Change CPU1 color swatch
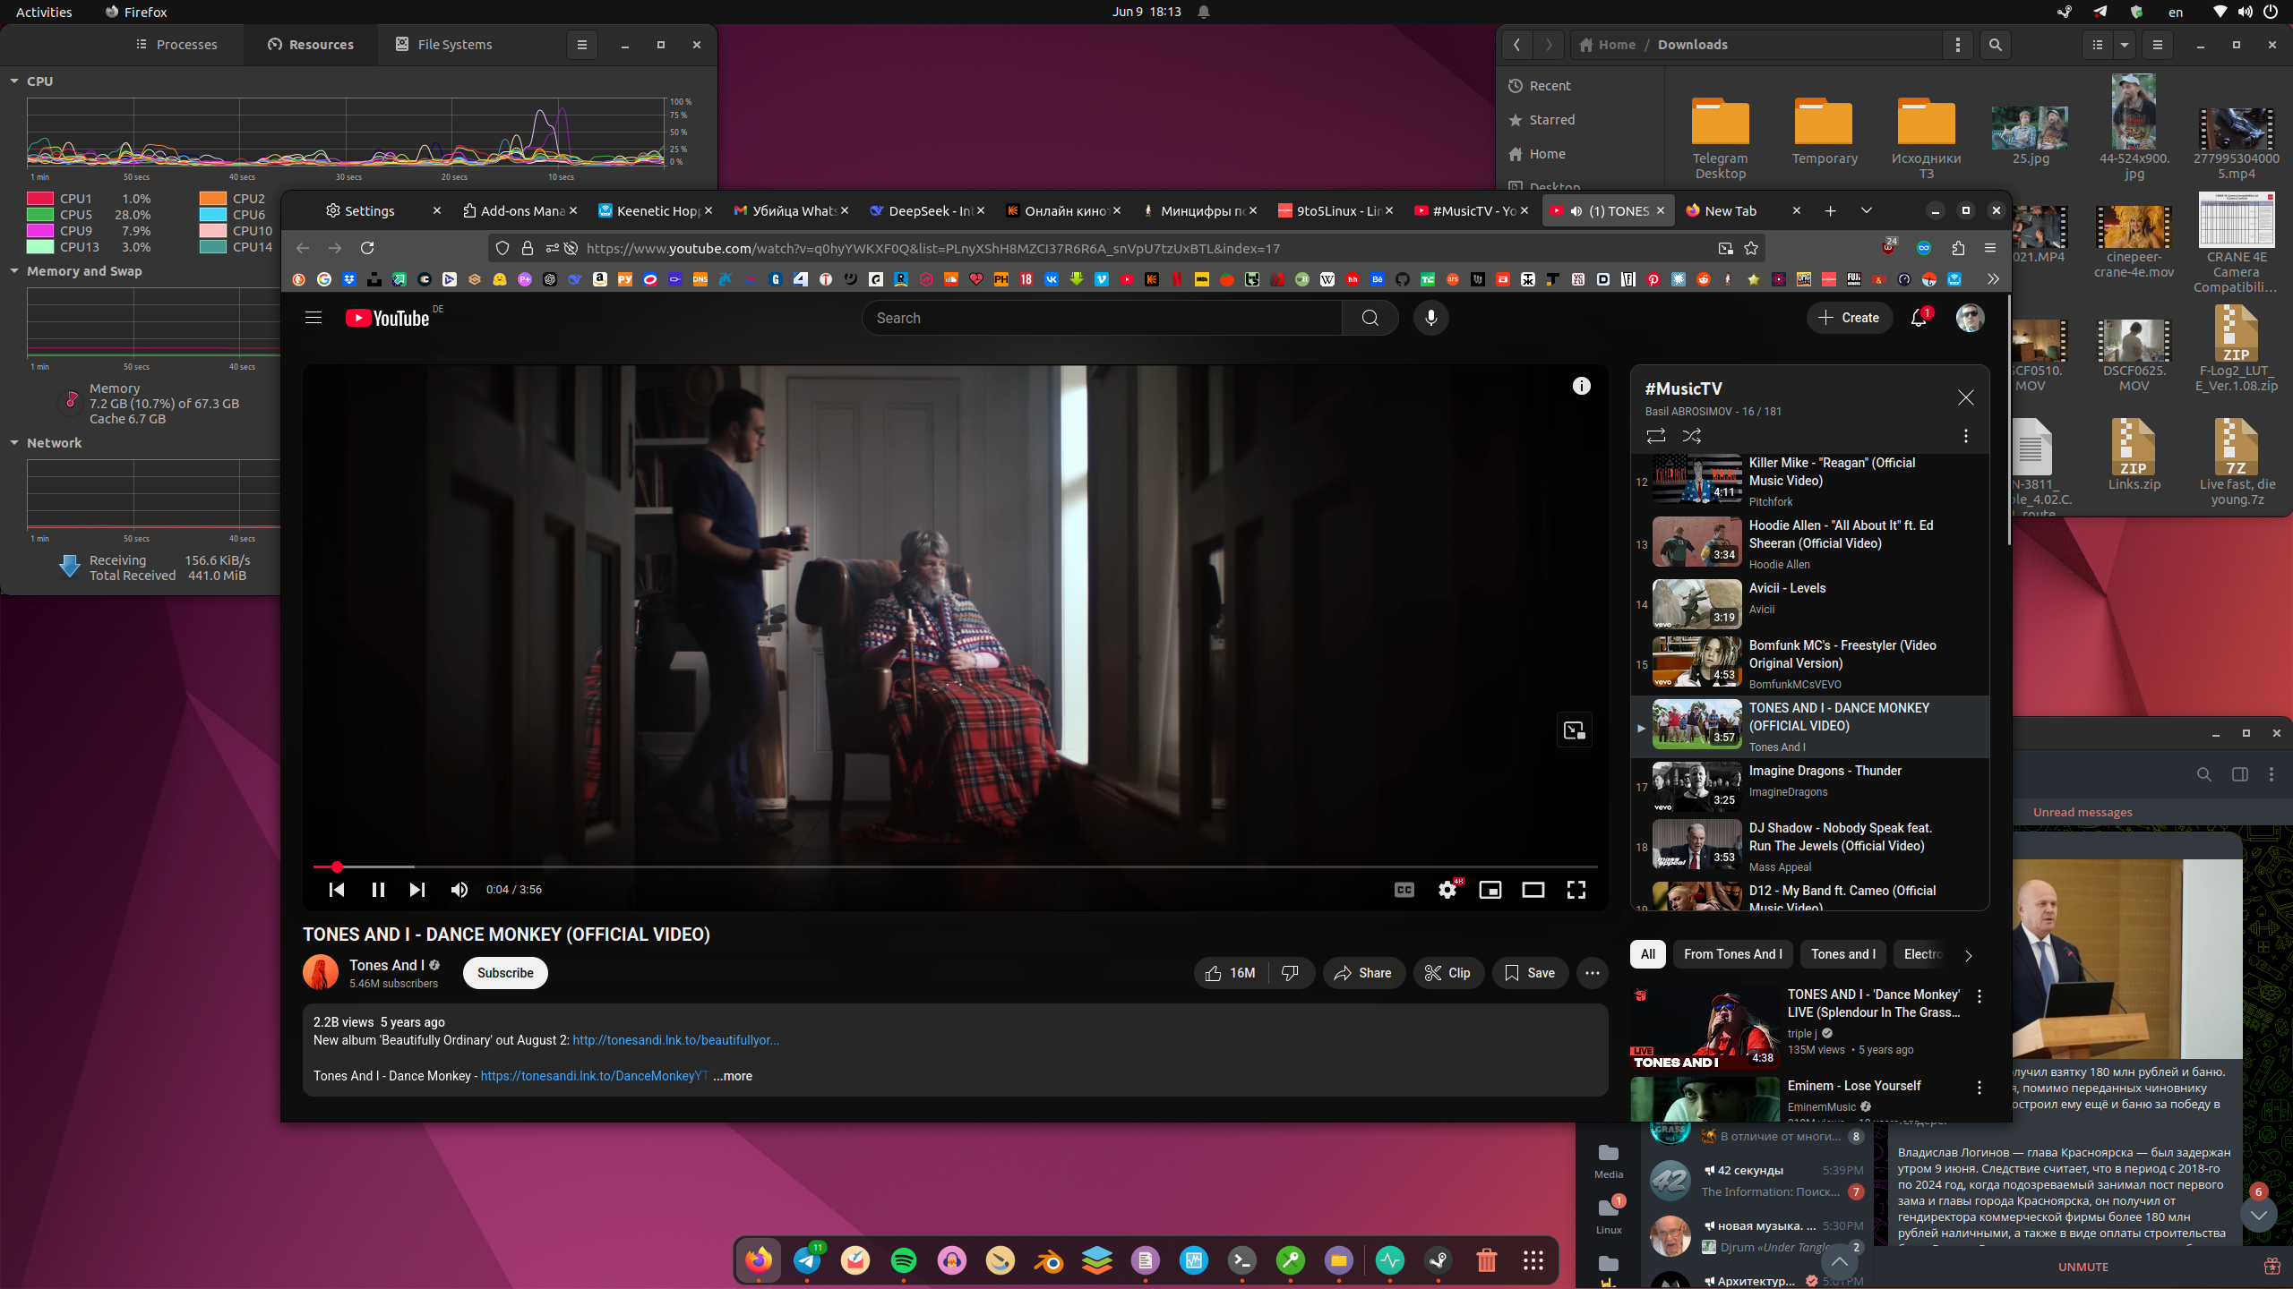Image resolution: width=2293 pixels, height=1289 pixels. pyautogui.click(x=40, y=199)
